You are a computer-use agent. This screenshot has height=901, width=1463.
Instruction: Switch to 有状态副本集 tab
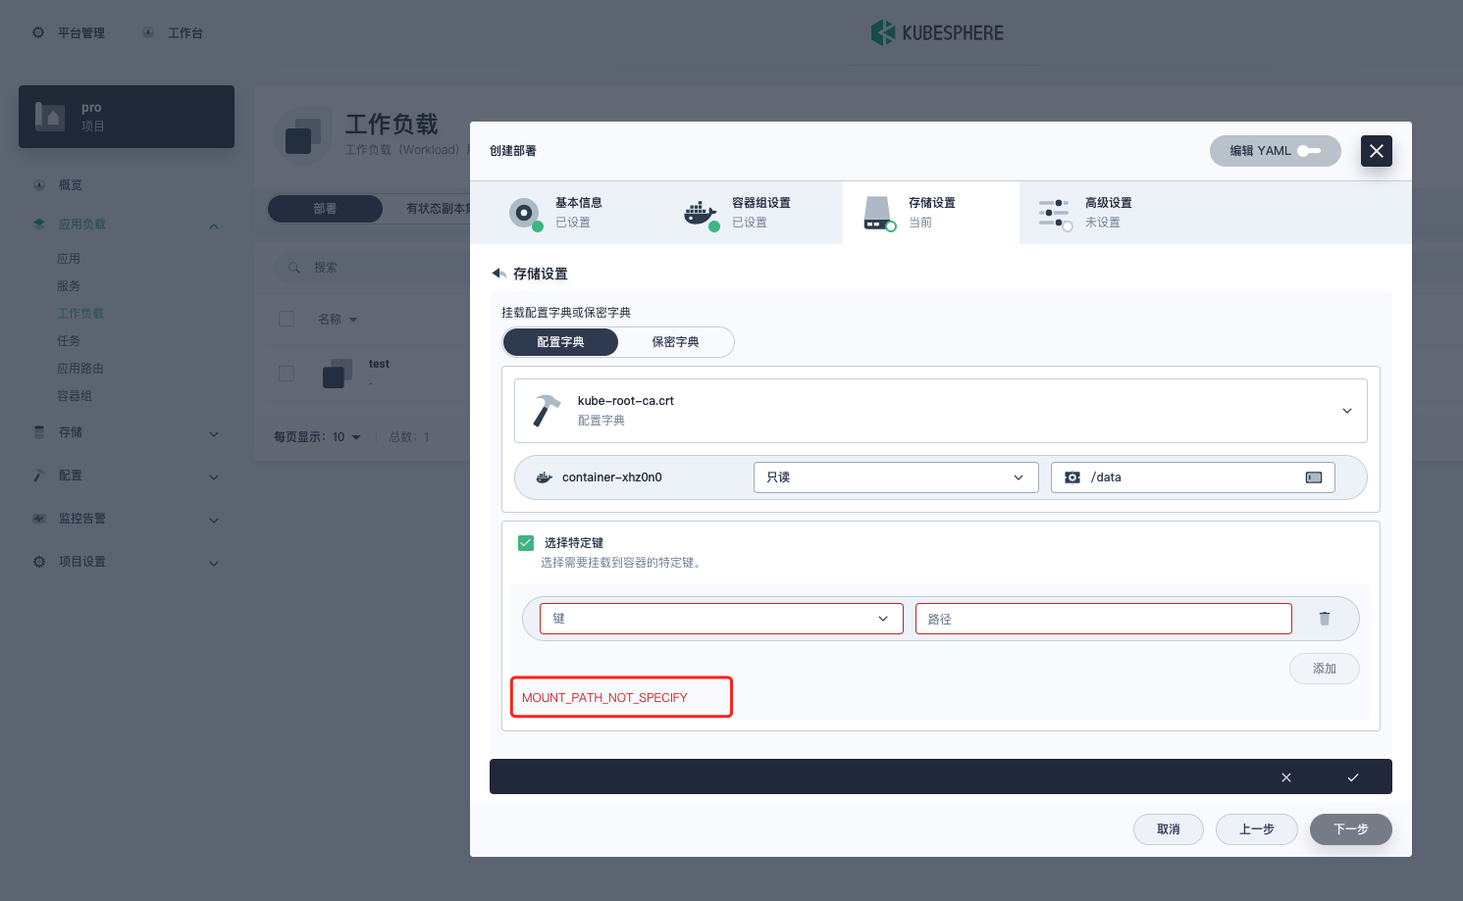point(438,209)
